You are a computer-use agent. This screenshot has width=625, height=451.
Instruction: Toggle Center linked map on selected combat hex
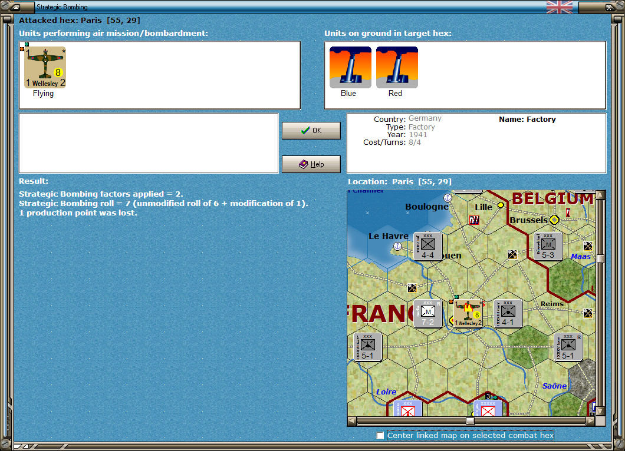coord(380,436)
